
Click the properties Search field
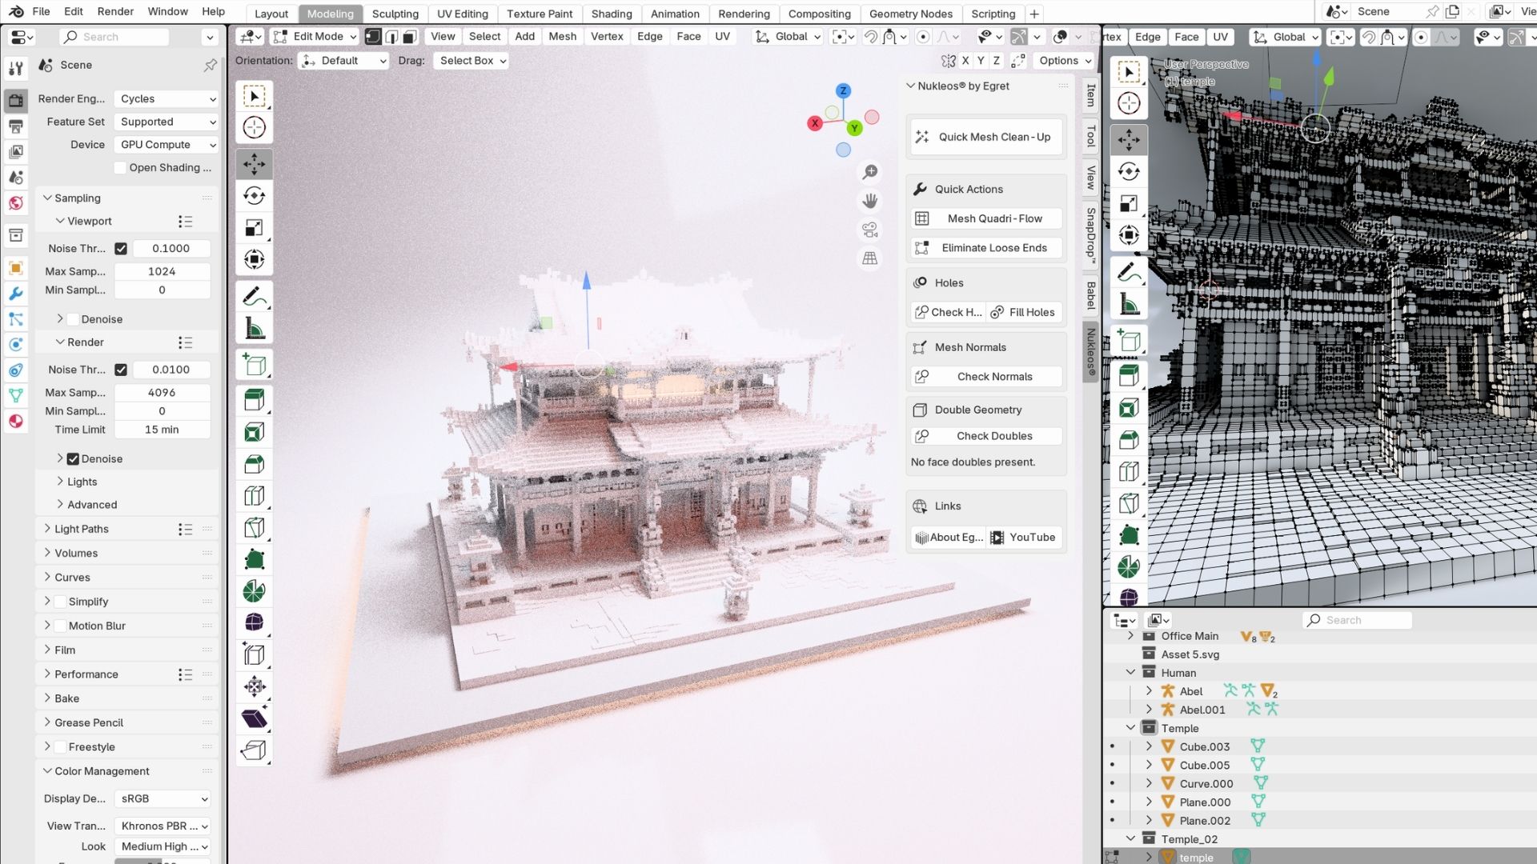point(114,37)
